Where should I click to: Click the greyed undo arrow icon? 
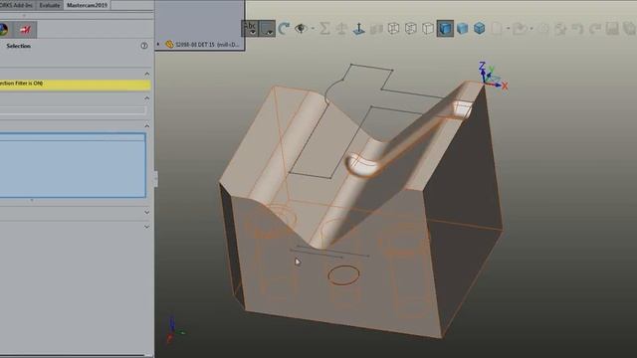(x=577, y=29)
